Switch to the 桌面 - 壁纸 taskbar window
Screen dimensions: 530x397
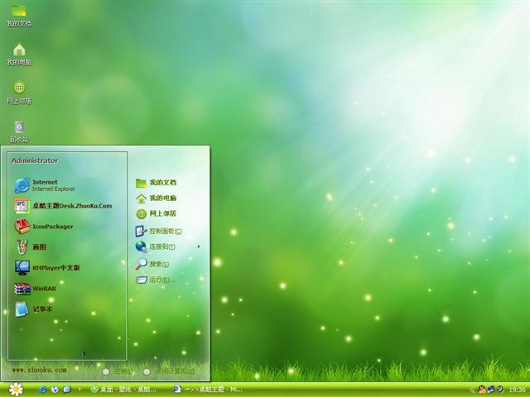pyautogui.click(x=123, y=390)
